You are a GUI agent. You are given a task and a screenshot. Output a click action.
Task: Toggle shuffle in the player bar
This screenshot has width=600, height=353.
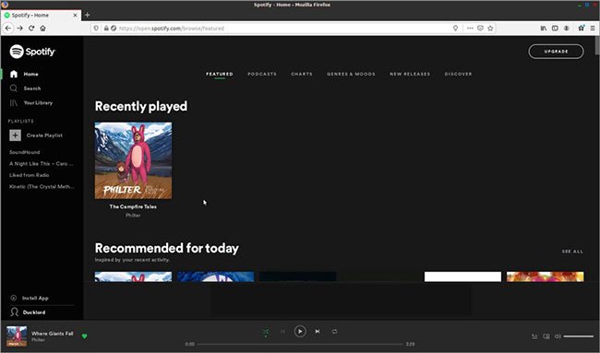[x=266, y=332]
